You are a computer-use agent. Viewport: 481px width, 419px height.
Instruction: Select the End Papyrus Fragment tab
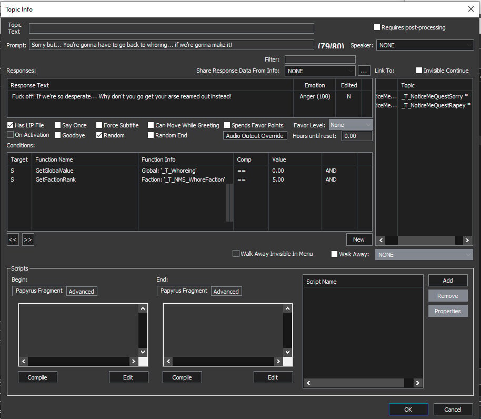184,291
